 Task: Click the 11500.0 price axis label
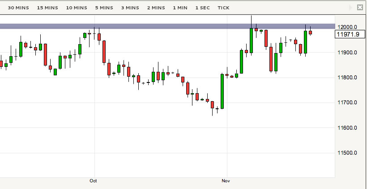click(347, 153)
